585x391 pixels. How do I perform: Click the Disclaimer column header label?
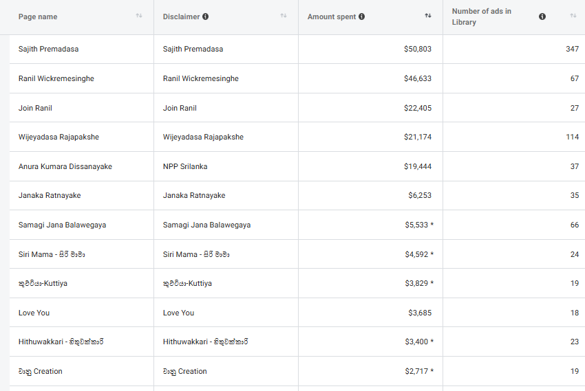point(181,16)
